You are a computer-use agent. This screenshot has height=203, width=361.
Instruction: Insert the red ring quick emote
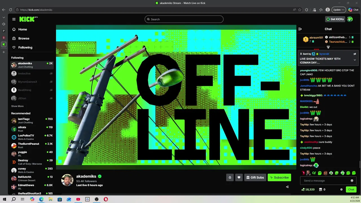click(303, 173)
